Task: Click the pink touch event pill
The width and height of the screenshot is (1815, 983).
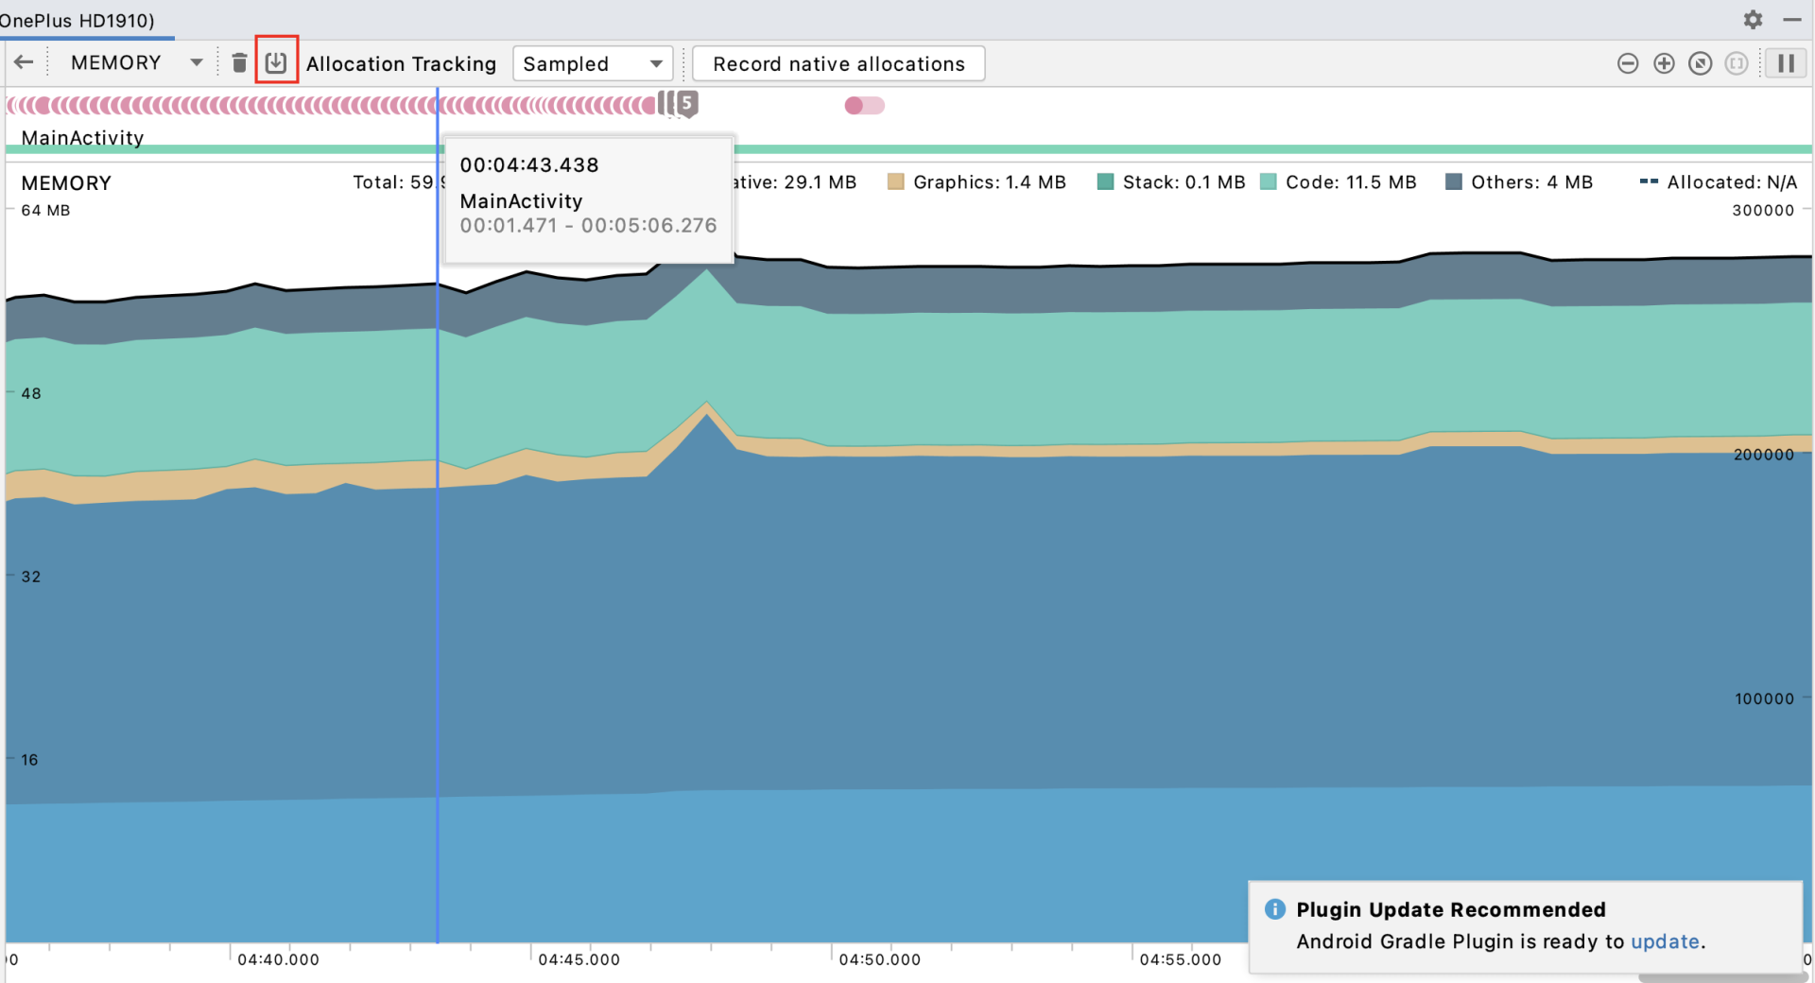Action: click(864, 105)
